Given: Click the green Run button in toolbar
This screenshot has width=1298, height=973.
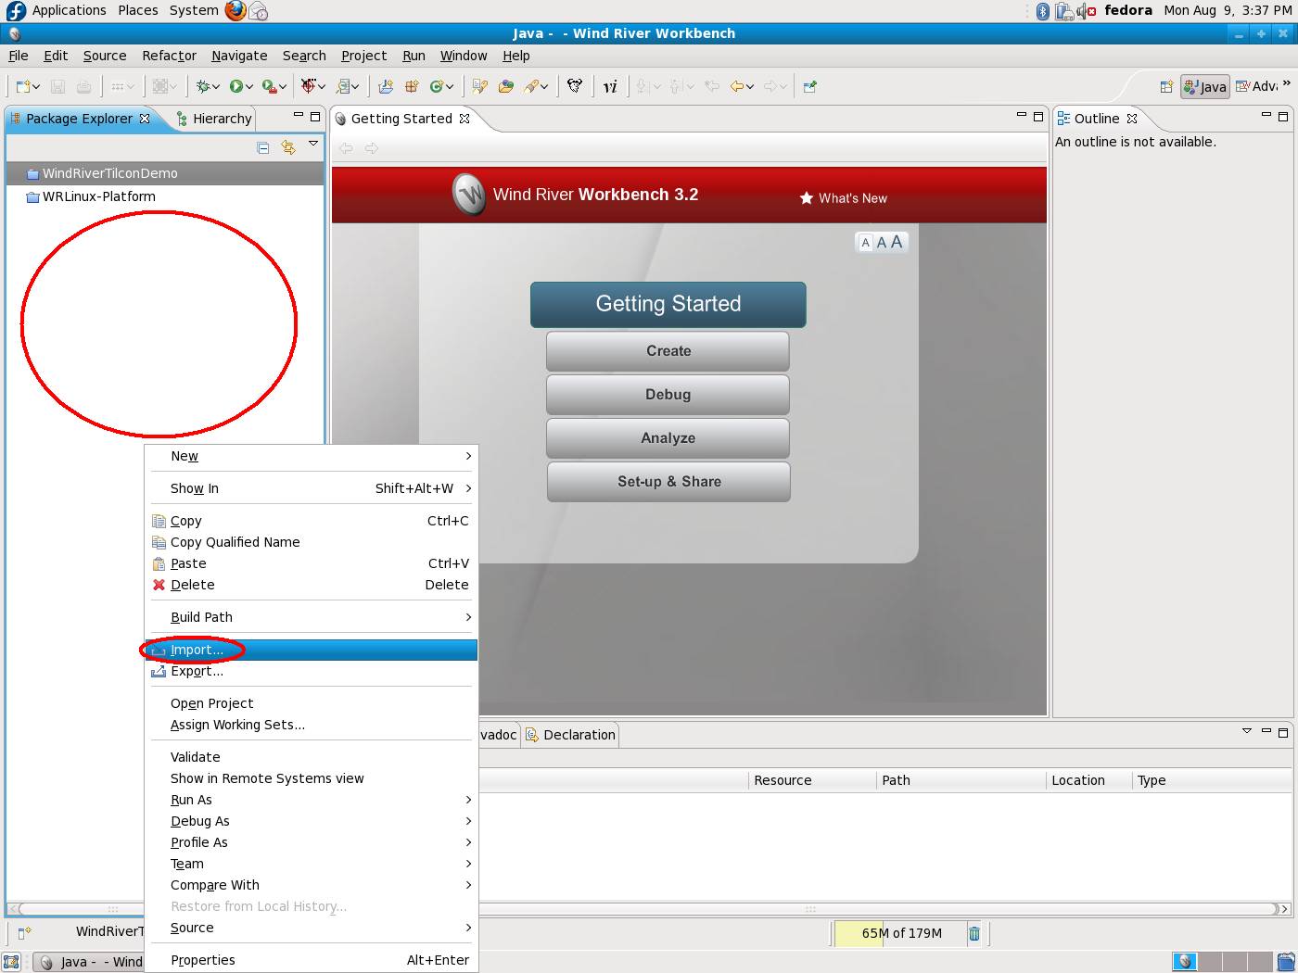Looking at the screenshot, I should point(236,86).
